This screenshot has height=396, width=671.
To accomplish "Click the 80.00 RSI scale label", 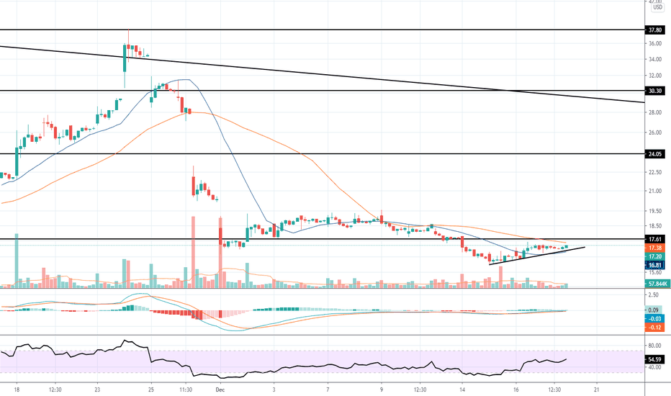I will tap(654, 346).
